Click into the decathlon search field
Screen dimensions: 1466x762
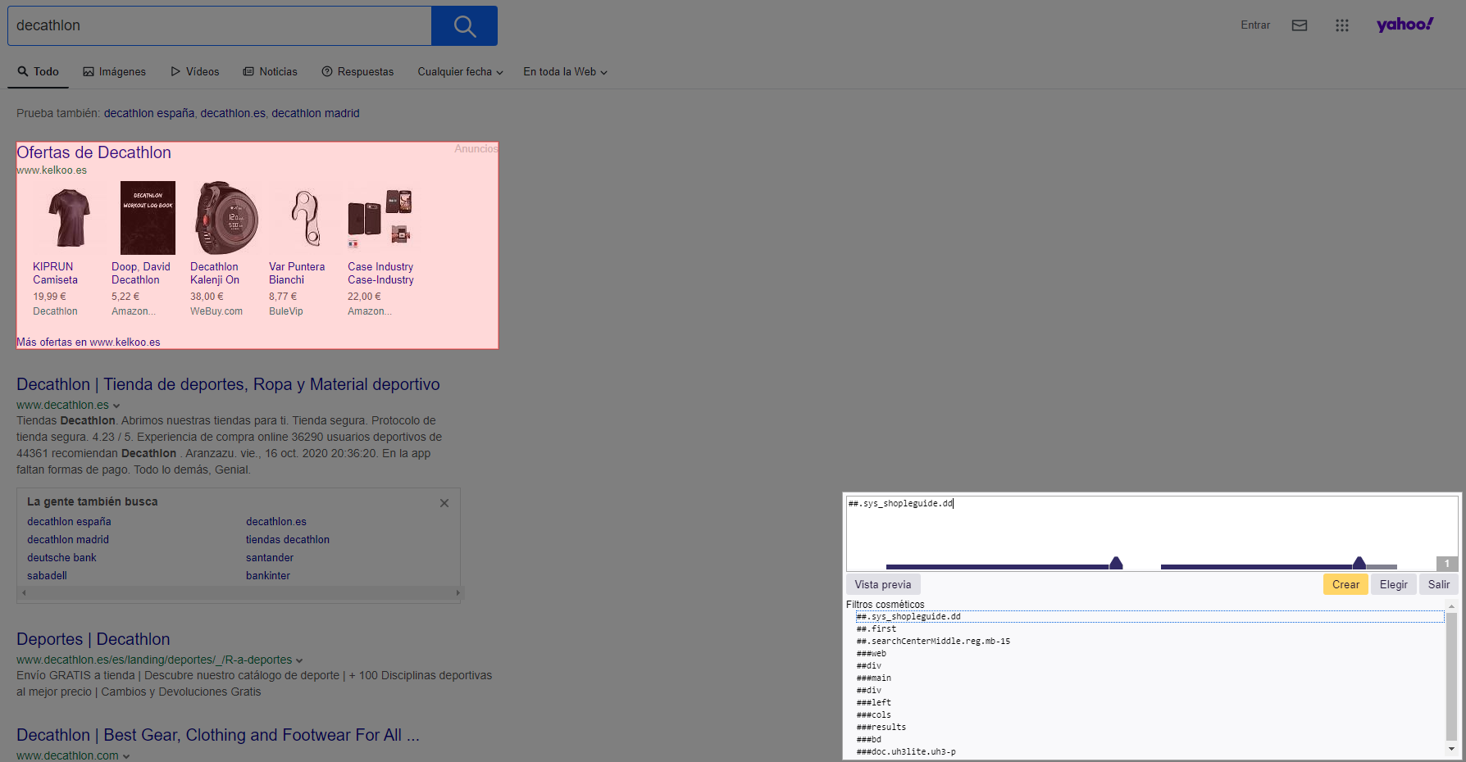tap(219, 26)
